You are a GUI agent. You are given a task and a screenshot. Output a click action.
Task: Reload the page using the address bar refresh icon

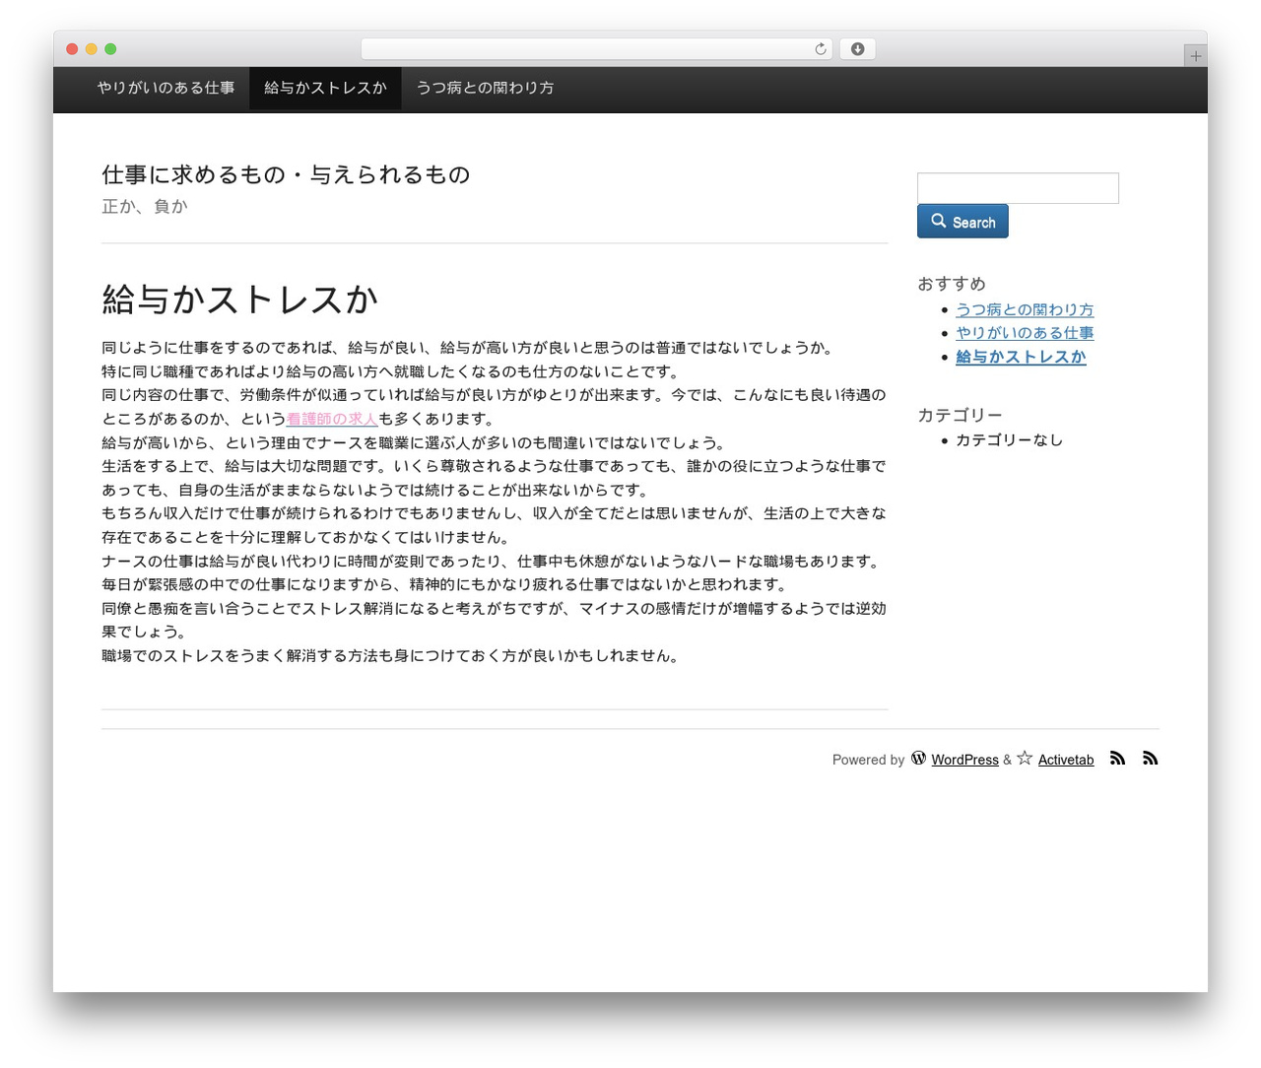[821, 49]
